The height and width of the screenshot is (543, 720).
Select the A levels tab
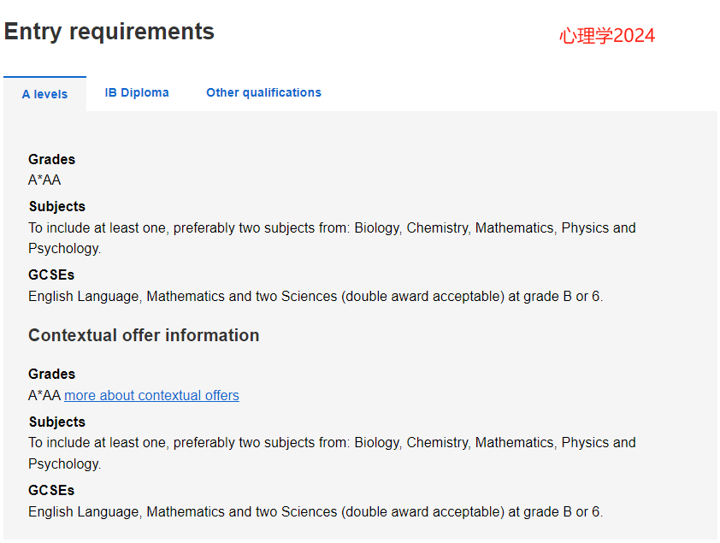(x=44, y=94)
